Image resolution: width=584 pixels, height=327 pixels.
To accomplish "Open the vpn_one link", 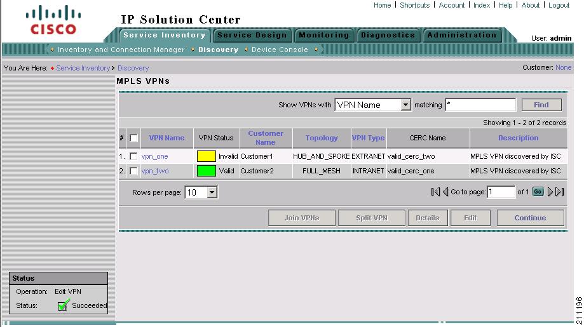I will point(154,157).
